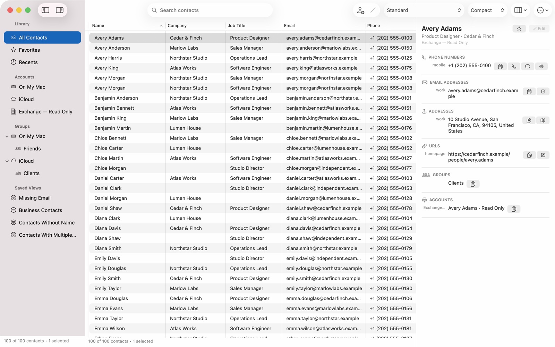555x347 pixels.
Task: Click the +1 (202) 555-0177 phone cell
Action: (391, 168)
